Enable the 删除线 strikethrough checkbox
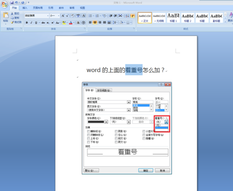Screen dimensions: 233x191 pos(89,131)
